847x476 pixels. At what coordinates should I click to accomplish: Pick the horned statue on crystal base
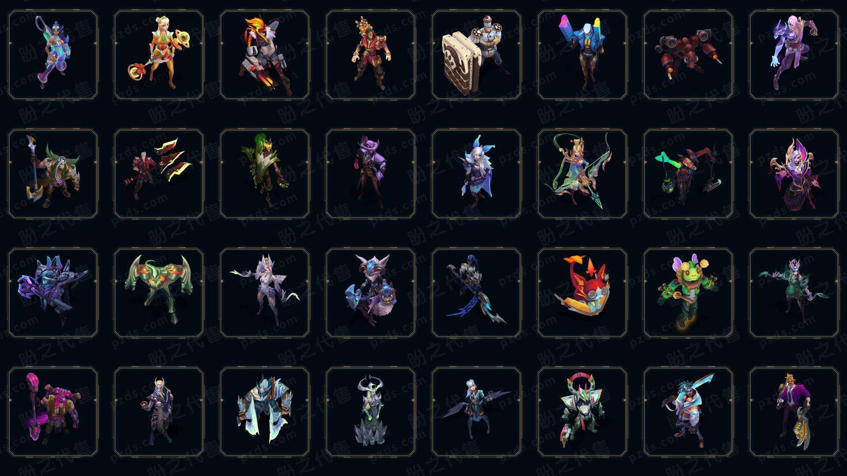point(371,412)
